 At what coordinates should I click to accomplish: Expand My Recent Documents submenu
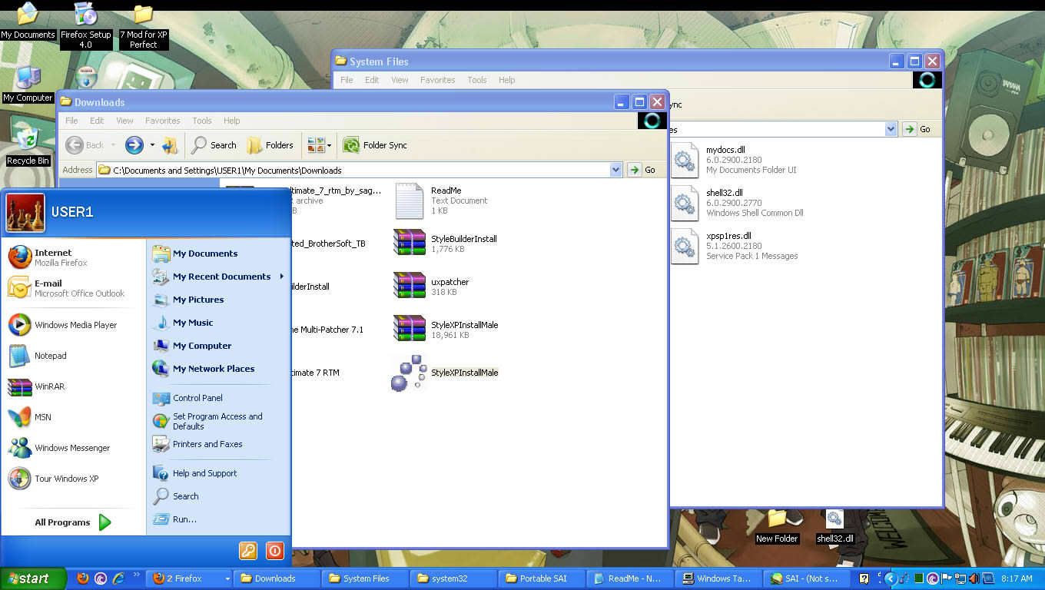click(x=218, y=277)
